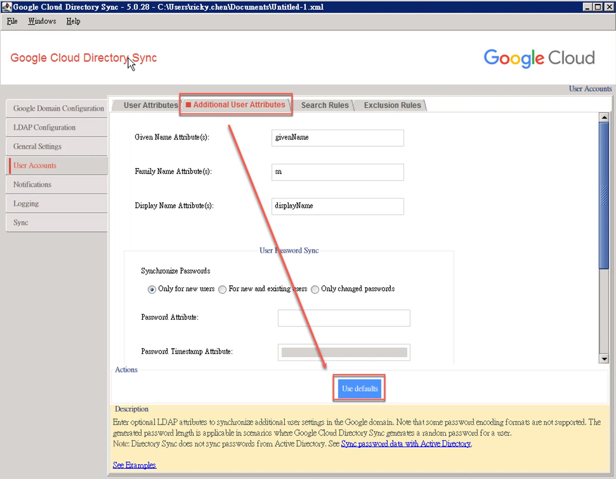616x479 pixels.
Task: Click into the Family Name Attribute field
Action: [337, 172]
